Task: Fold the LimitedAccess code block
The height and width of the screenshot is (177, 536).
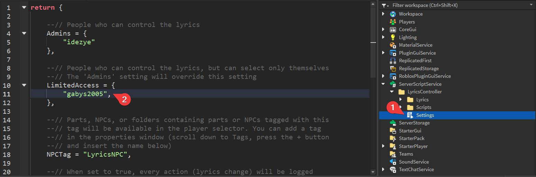Action: (24, 85)
